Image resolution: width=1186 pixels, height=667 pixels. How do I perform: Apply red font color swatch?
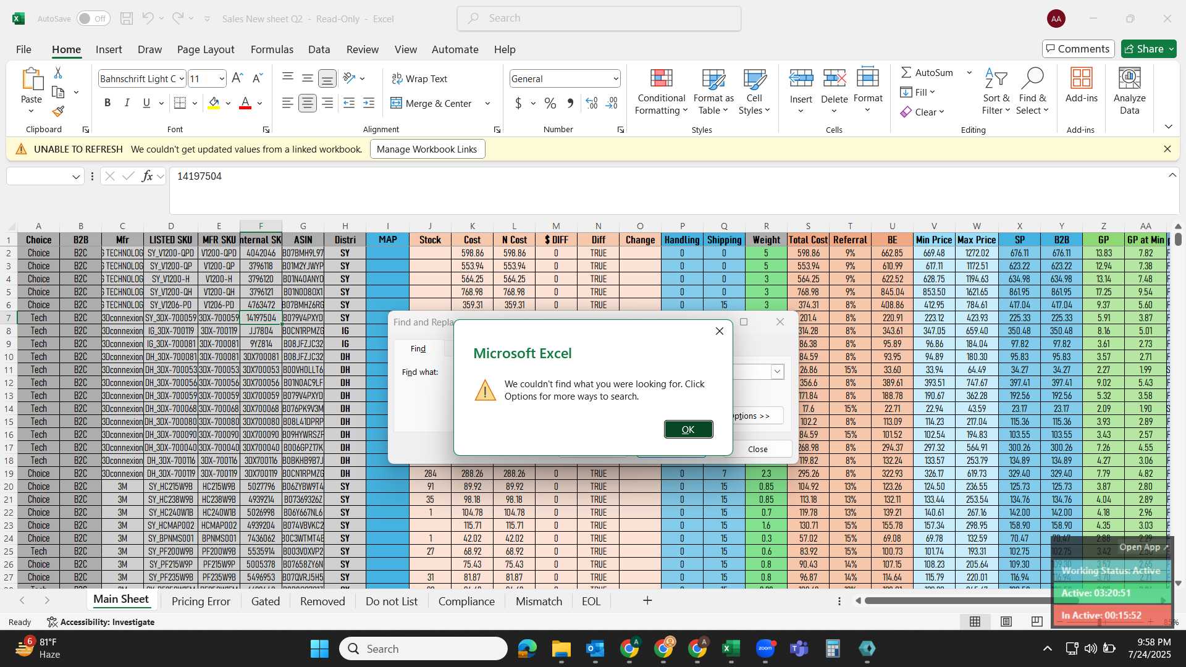click(245, 103)
